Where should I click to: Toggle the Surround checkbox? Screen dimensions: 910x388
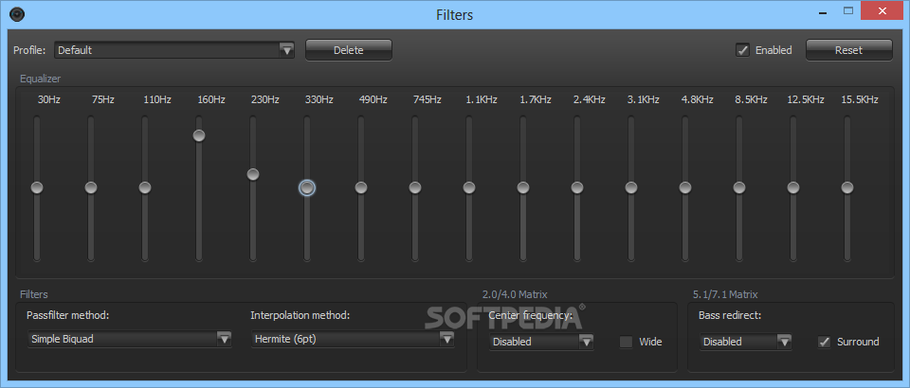point(824,342)
